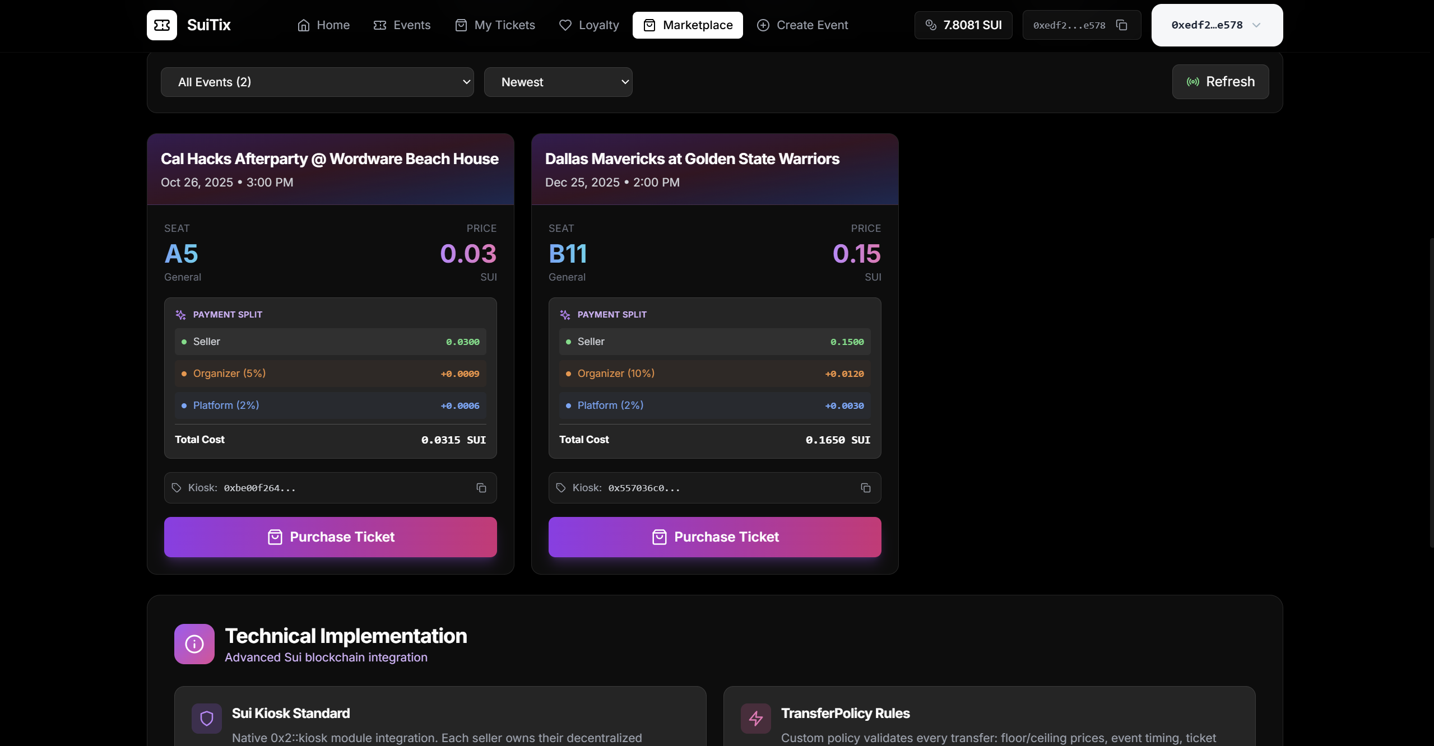
Task: Expand the 0xedf2…e578 wallet account menu
Action: click(x=1217, y=25)
